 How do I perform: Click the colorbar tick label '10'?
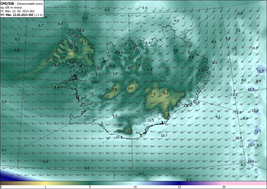[135, 187]
